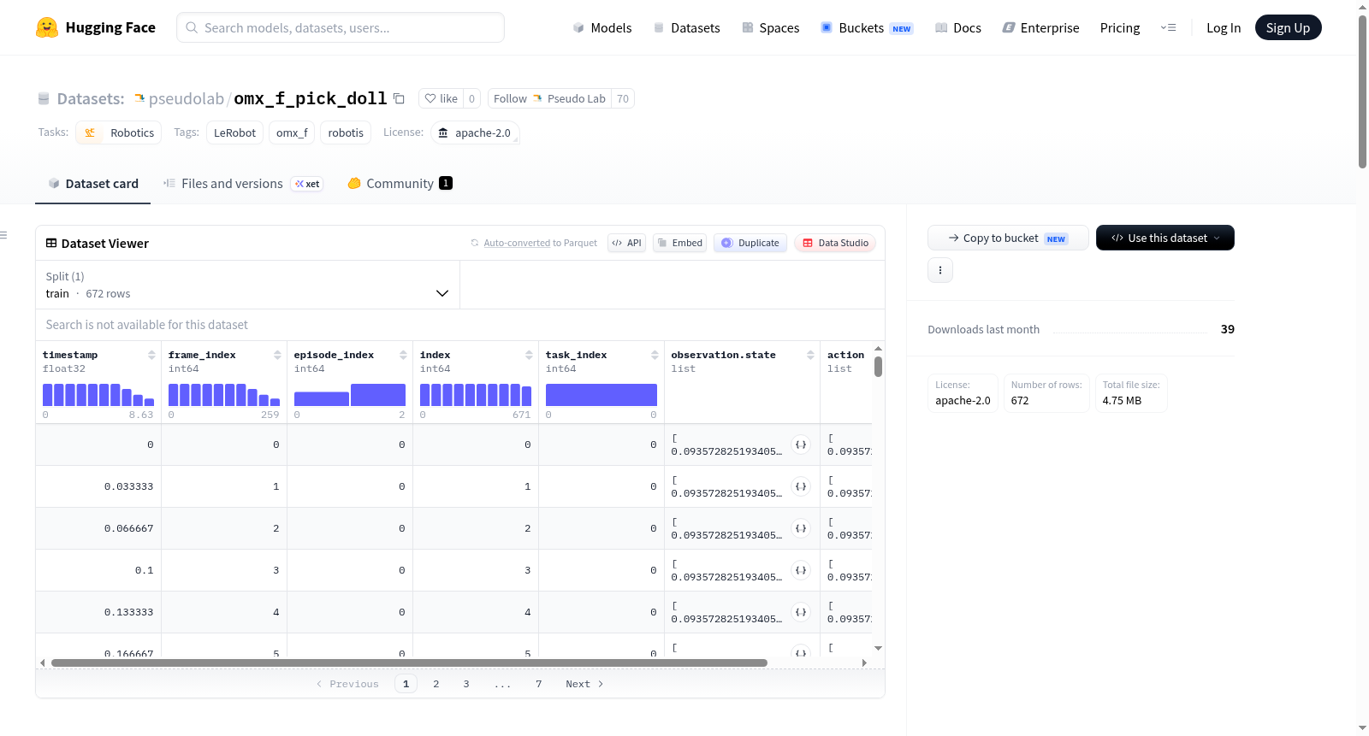Viewport: 1369px width, 736px height.
Task: Open the Data Studio icon button
Action: coord(835,243)
